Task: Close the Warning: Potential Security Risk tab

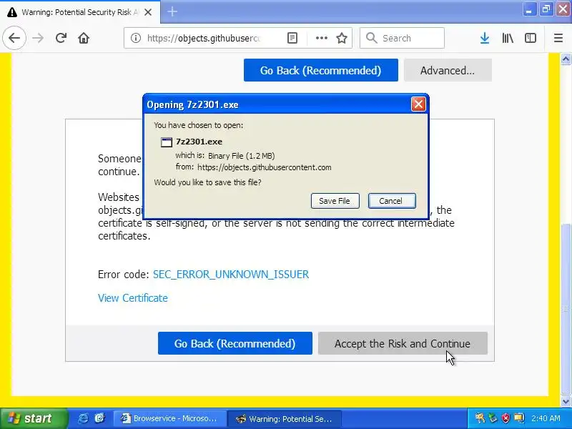Action: coord(148,12)
